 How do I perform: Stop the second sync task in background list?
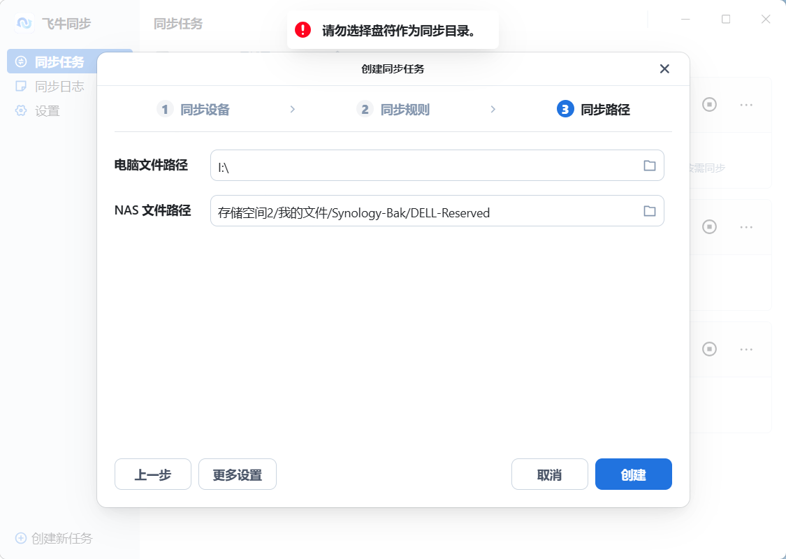(709, 226)
